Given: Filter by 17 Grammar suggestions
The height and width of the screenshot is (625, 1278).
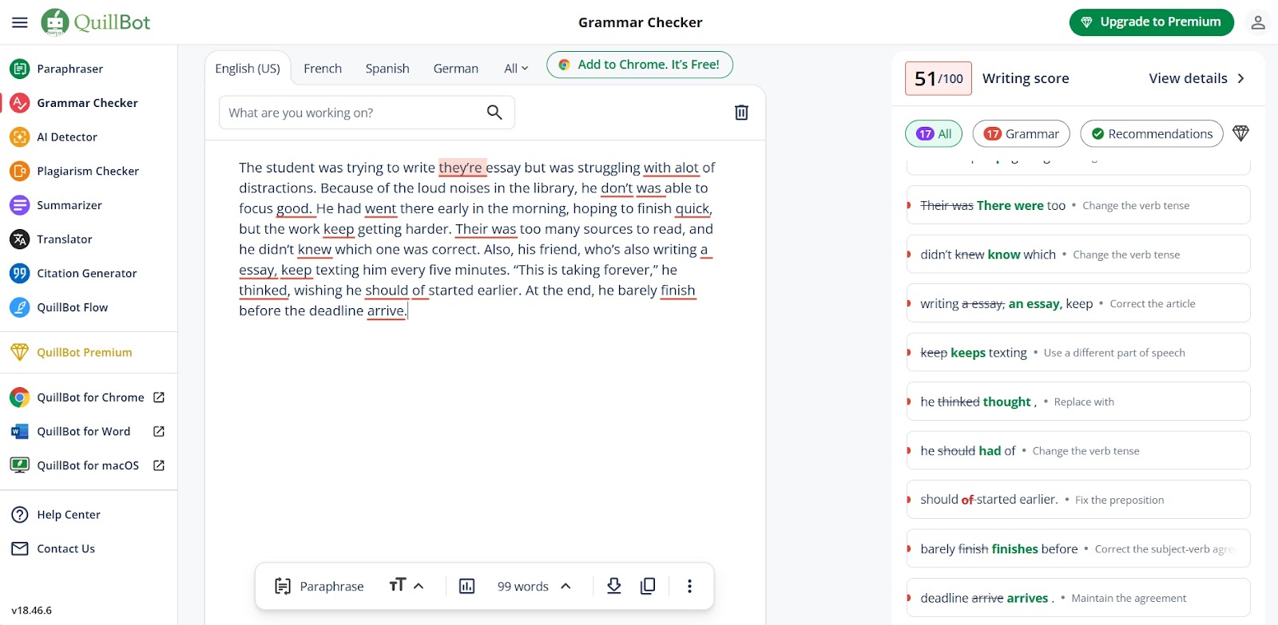Looking at the screenshot, I should tap(1022, 134).
